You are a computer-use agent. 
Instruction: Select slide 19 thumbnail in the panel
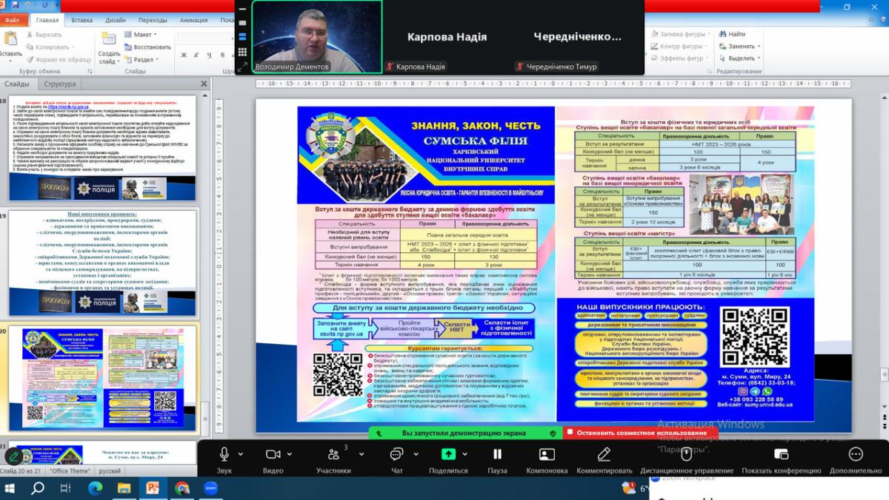tap(102, 263)
